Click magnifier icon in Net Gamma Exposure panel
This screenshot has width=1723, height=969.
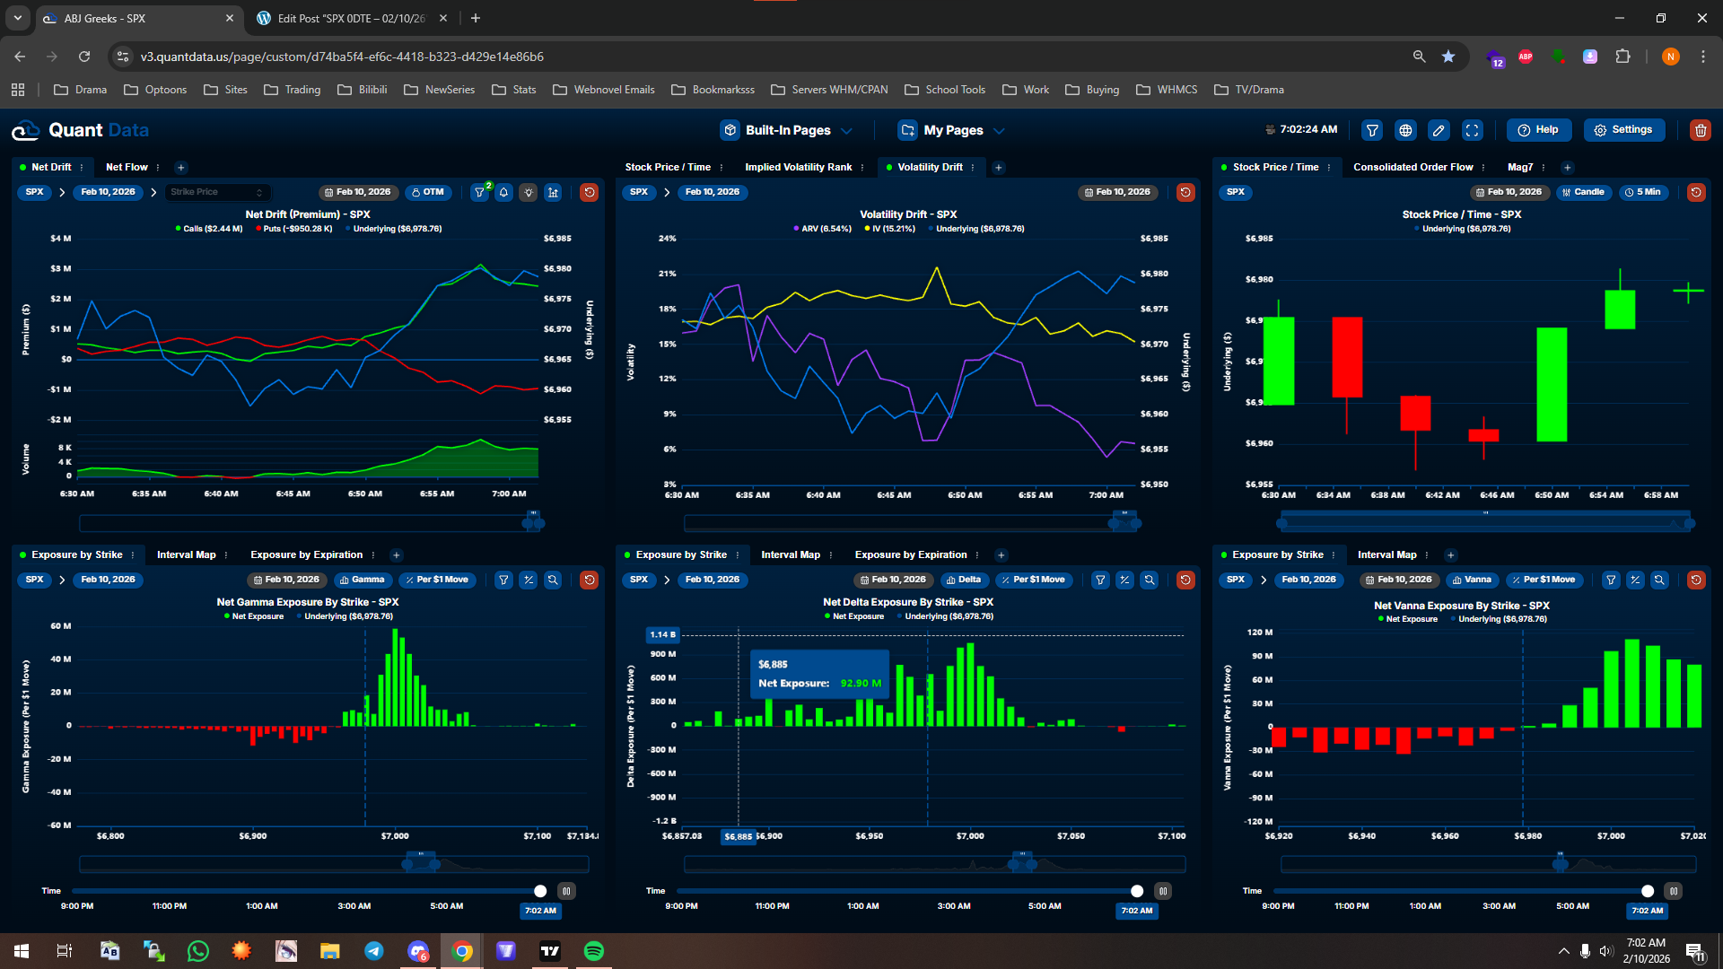coord(553,580)
